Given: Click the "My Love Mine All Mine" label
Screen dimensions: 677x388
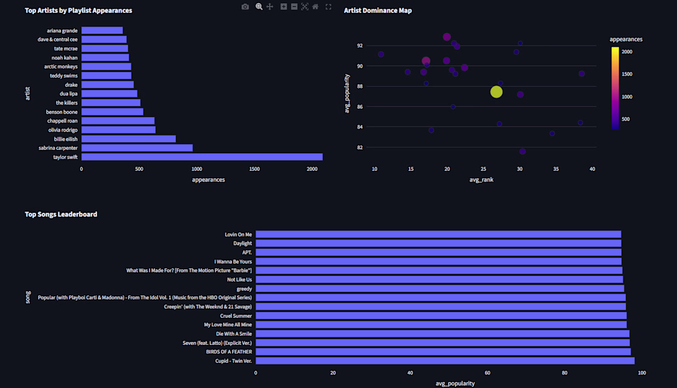Looking at the screenshot, I should [228, 325].
